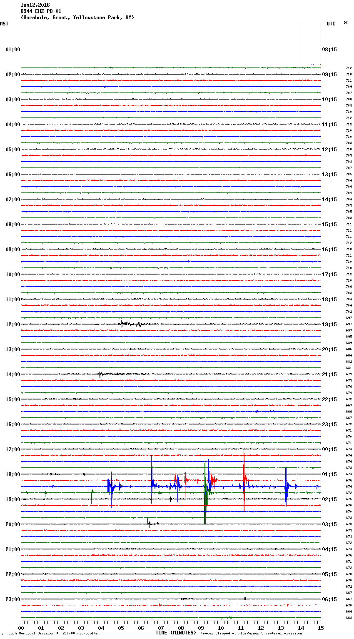Click the '15' minute tick label
354x639 pixels.
321,628
